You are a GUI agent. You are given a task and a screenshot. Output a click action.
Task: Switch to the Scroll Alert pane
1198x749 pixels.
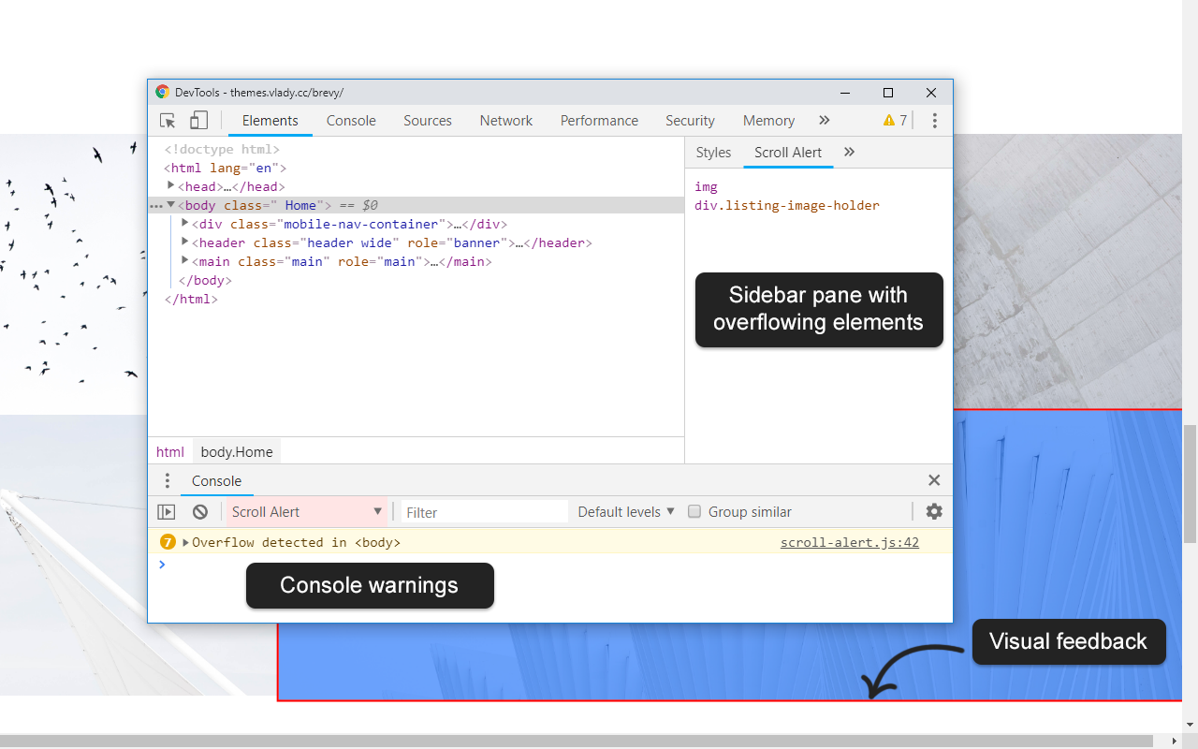(788, 152)
